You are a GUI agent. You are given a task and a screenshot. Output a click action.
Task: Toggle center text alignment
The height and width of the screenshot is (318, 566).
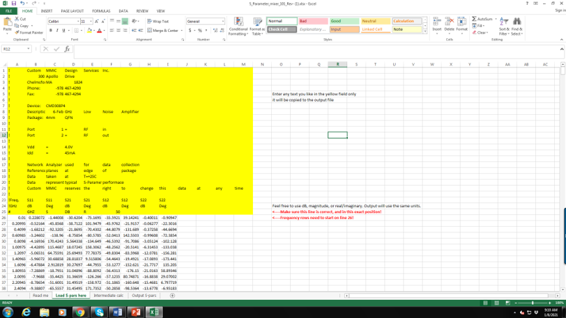pyautogui.click(x=118, y=31)
